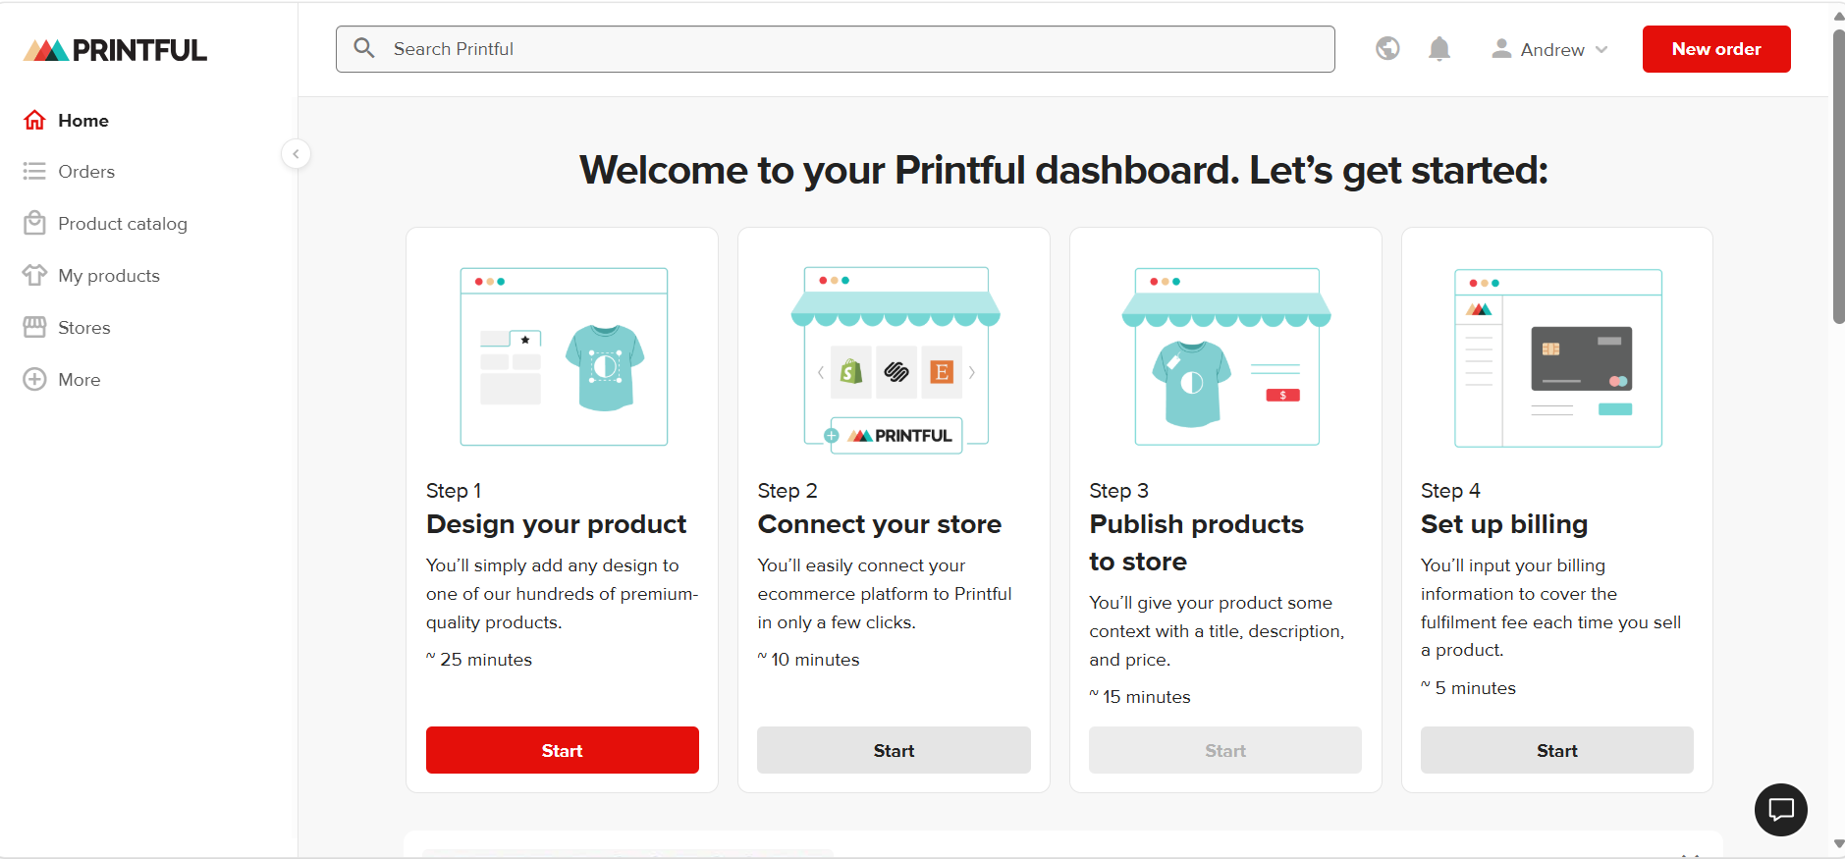Click the search magnifier icon
1845x859 pixels.
[x=364, y=48]
